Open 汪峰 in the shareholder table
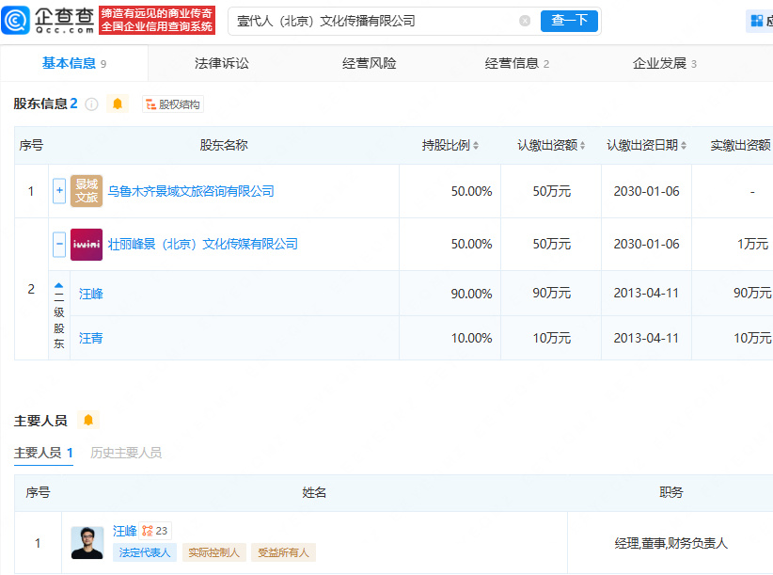The height and width of the screenshot is (575, 773). pos(91,294)
